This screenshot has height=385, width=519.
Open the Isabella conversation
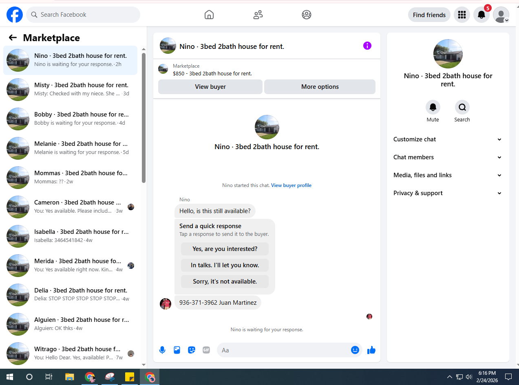click(x=70, y=236)
